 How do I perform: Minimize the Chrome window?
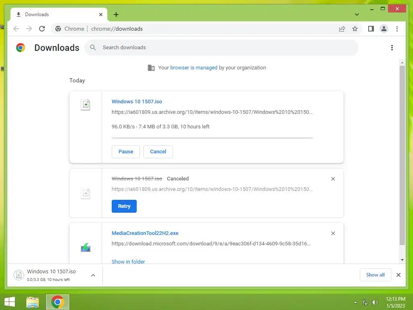click(x=371, y=9)
